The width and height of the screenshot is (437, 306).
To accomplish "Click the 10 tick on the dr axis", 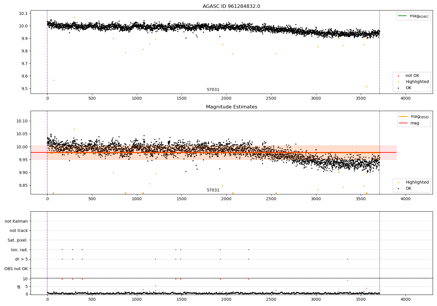I will pos(25,279).
